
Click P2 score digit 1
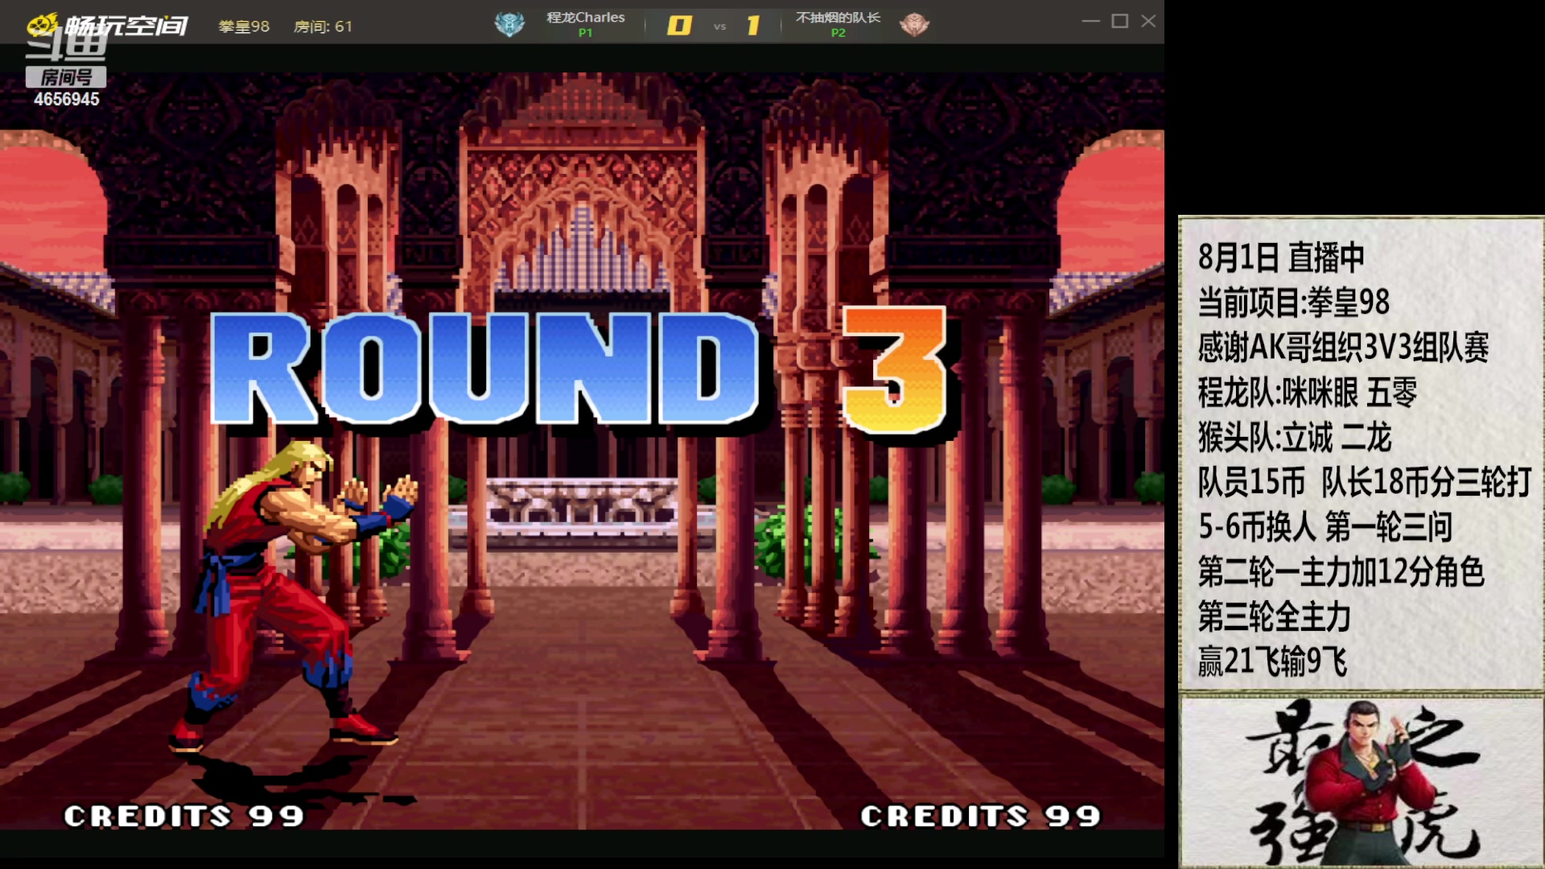point(753,26)
